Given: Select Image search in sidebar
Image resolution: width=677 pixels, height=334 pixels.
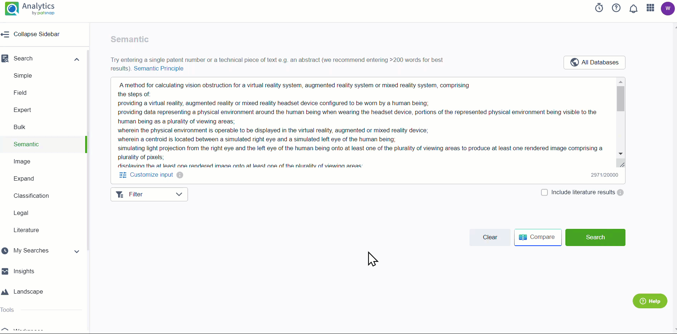Looking at the screenshot, I should pos(22,161).
